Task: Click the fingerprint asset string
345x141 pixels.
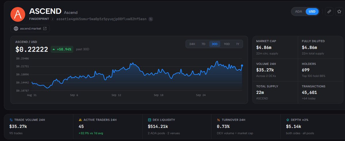Action: (x=102, y=19)
